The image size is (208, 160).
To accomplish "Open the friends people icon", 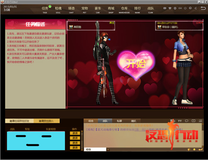I will point(200,121).
